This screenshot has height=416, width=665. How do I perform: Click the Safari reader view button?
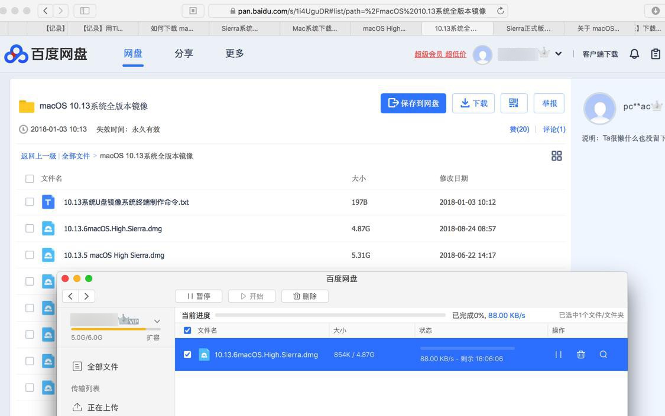click(193, 11)
